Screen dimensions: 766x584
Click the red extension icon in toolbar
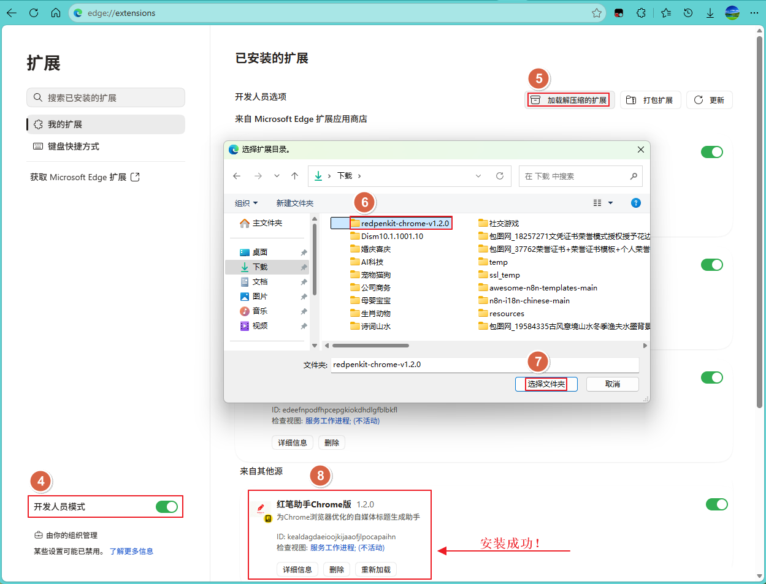pos(619,13)
